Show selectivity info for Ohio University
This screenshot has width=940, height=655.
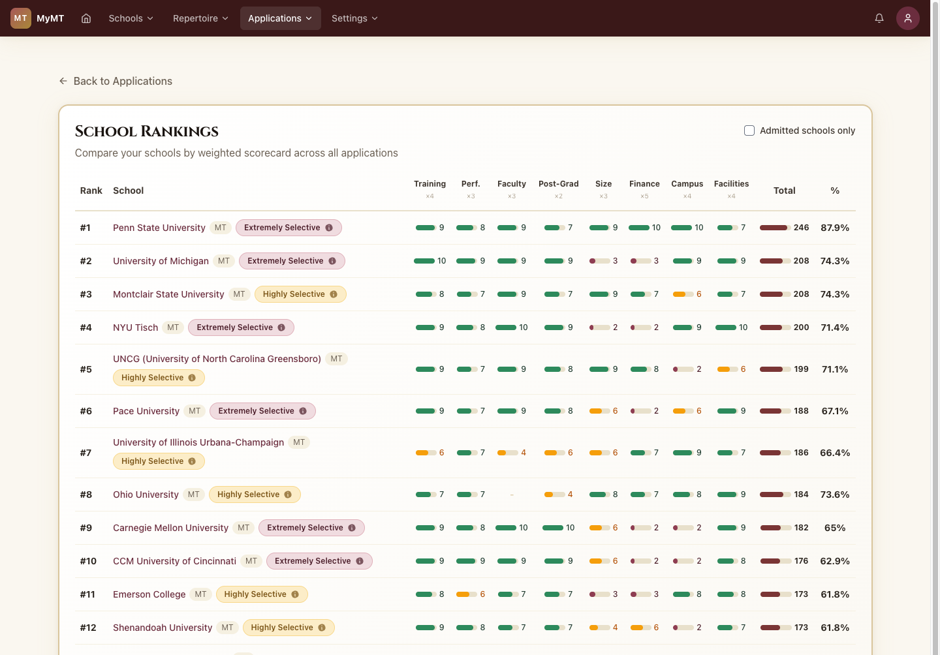coord(288,495)
